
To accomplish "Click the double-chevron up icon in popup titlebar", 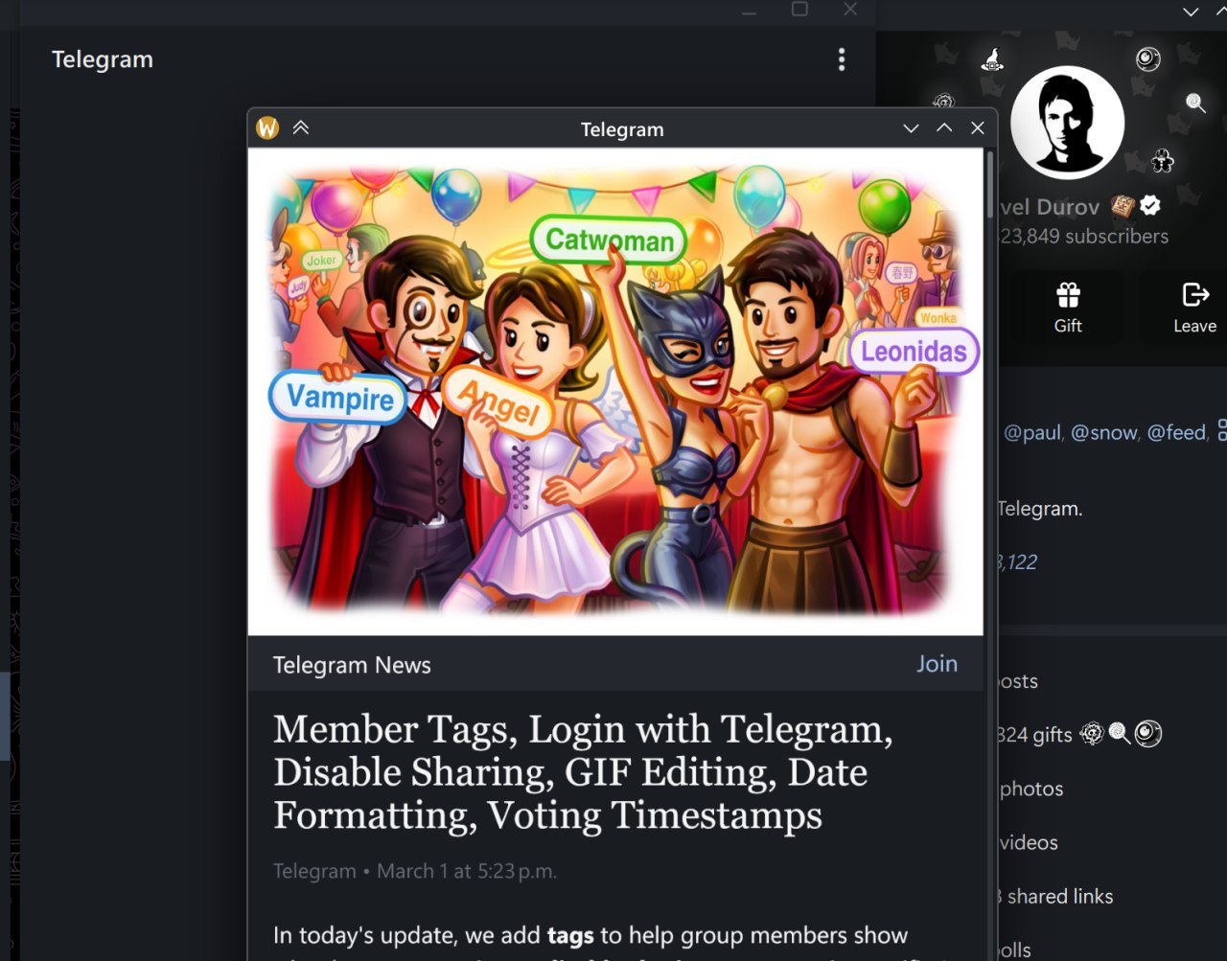I will [301, 128].
